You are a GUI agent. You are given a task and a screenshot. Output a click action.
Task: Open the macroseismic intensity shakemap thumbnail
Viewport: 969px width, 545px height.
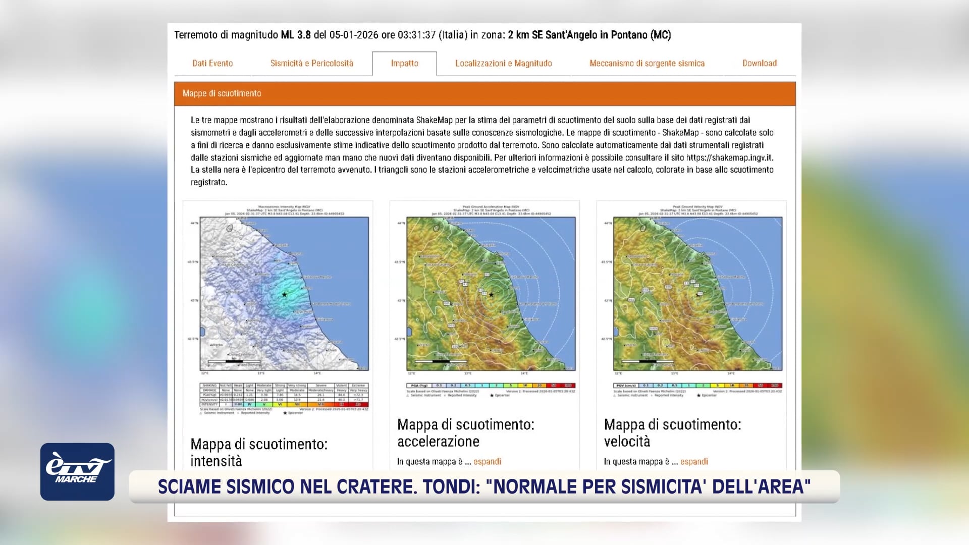pyautogui.click(x=284, y=294)
